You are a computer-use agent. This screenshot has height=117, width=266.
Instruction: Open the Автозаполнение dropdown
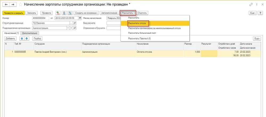pyautogui.click(x=110, y=13)
